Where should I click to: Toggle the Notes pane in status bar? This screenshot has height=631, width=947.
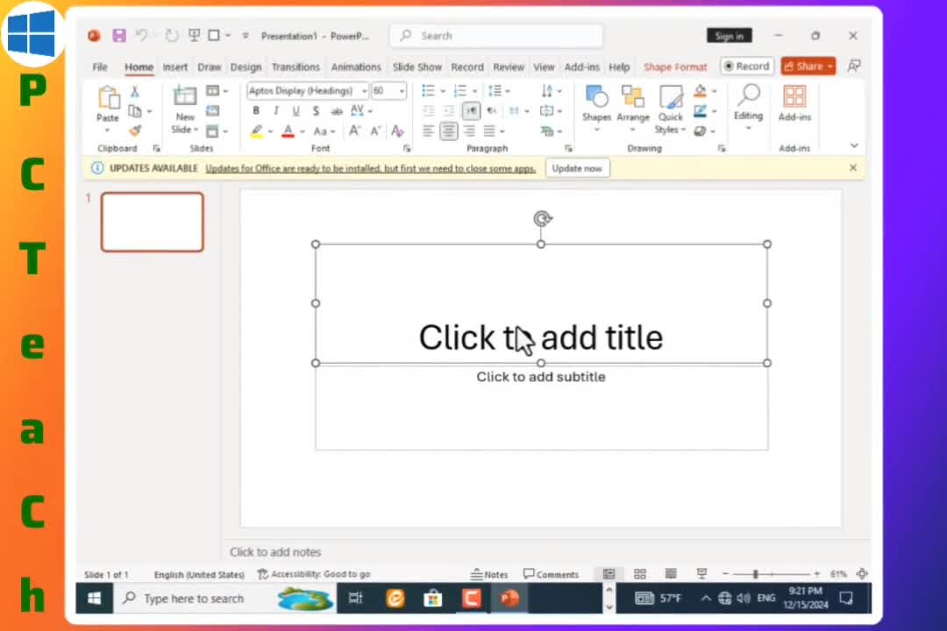pyautogui.click(x=489, y=574)
